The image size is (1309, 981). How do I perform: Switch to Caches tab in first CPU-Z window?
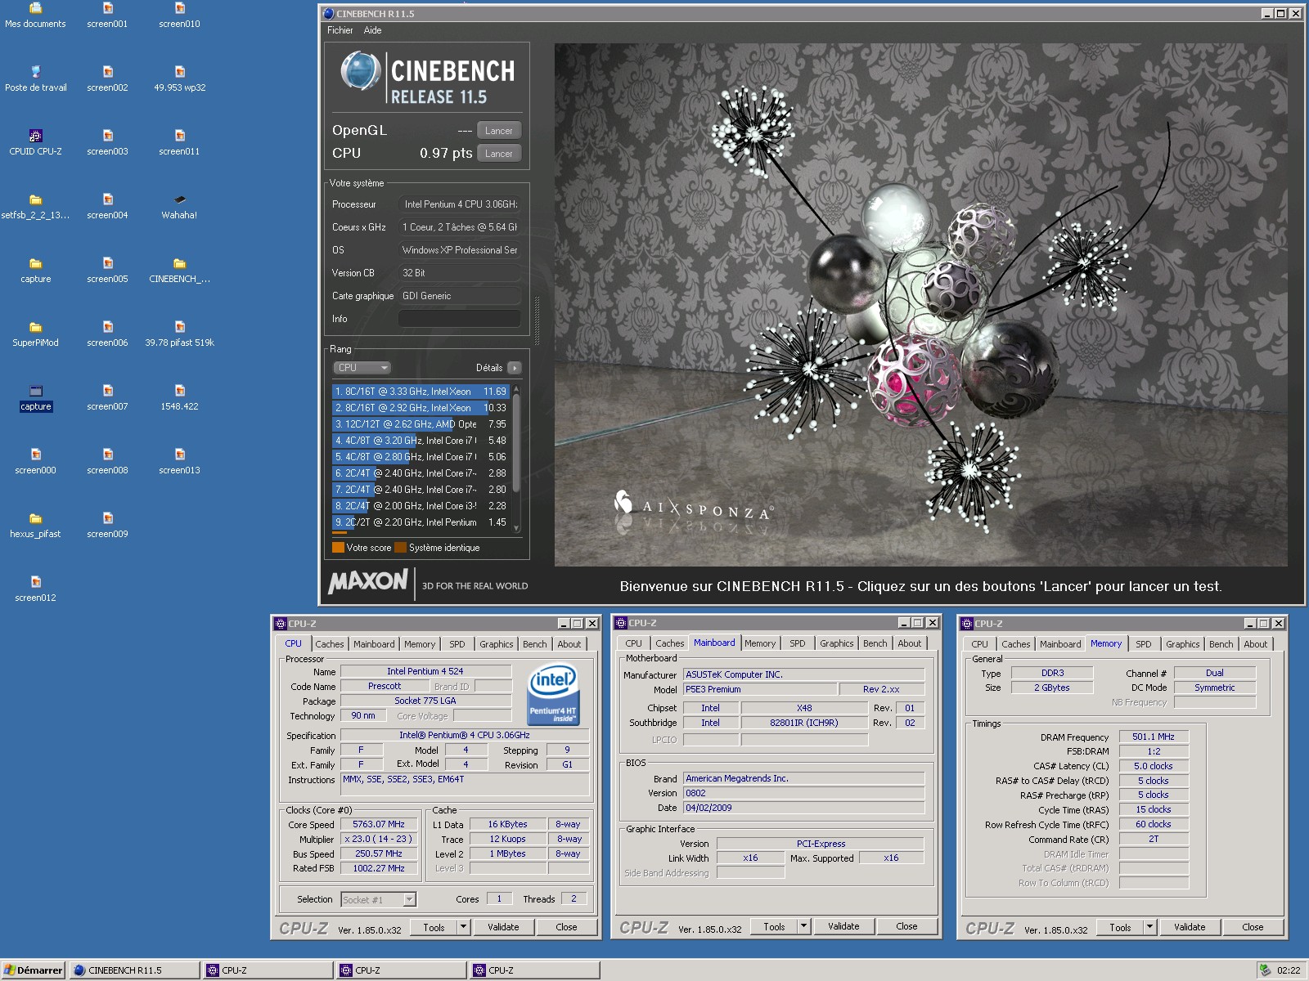point(330,644)
